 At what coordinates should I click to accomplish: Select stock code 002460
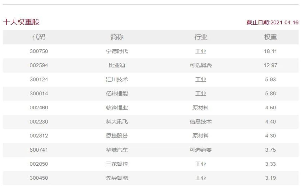(39, 108)
